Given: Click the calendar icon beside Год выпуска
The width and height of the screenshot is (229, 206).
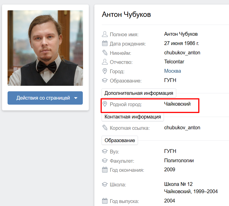Looking at the screenshot, I should (105, 201).
